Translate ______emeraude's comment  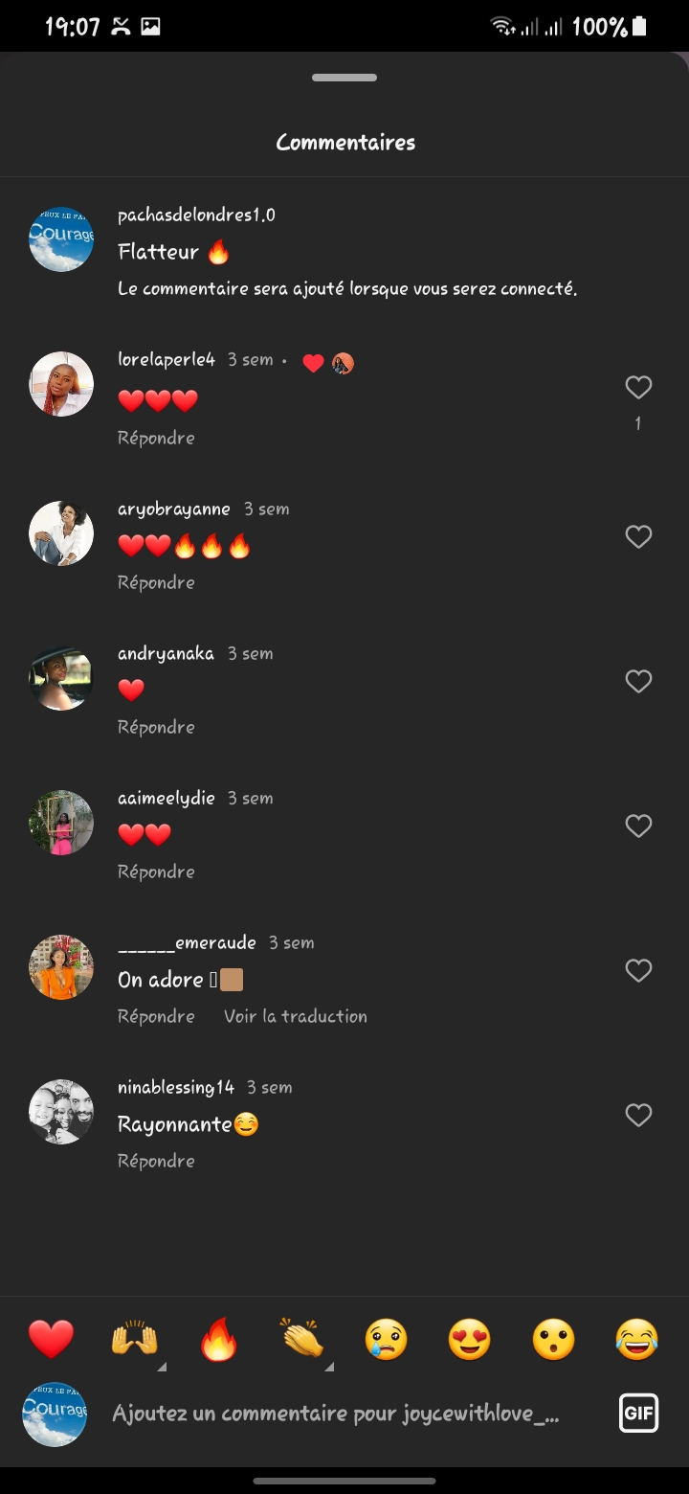295,1016
